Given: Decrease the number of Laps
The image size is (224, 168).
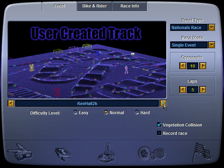Looking at the screenshot, I should (183, 90).
